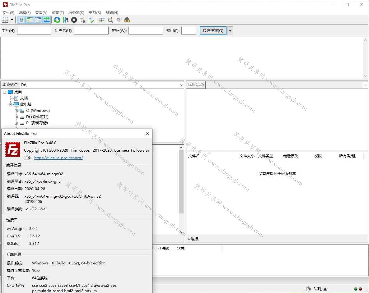Open the 本地站点 path dropdown
The width and height of the screenshot is (369, 293).
click(181, 85)
